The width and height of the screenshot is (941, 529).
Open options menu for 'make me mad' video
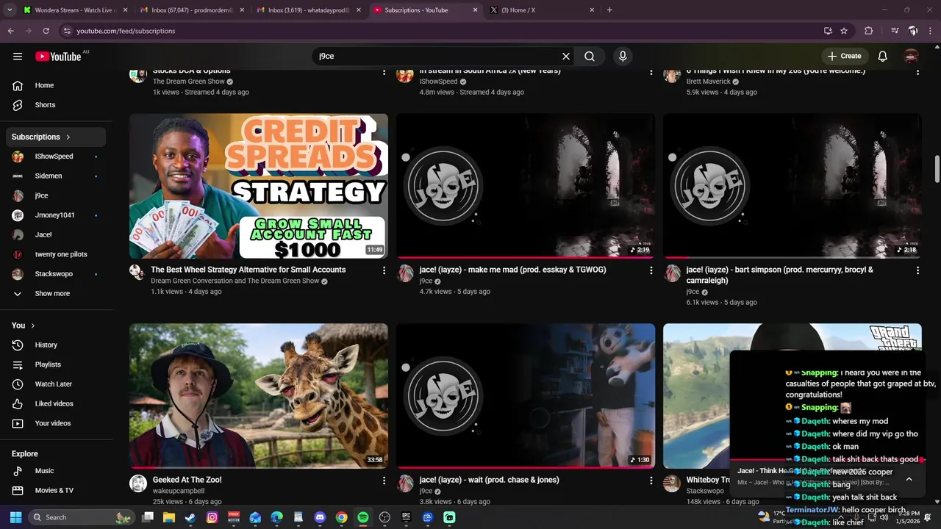point(651,270)
